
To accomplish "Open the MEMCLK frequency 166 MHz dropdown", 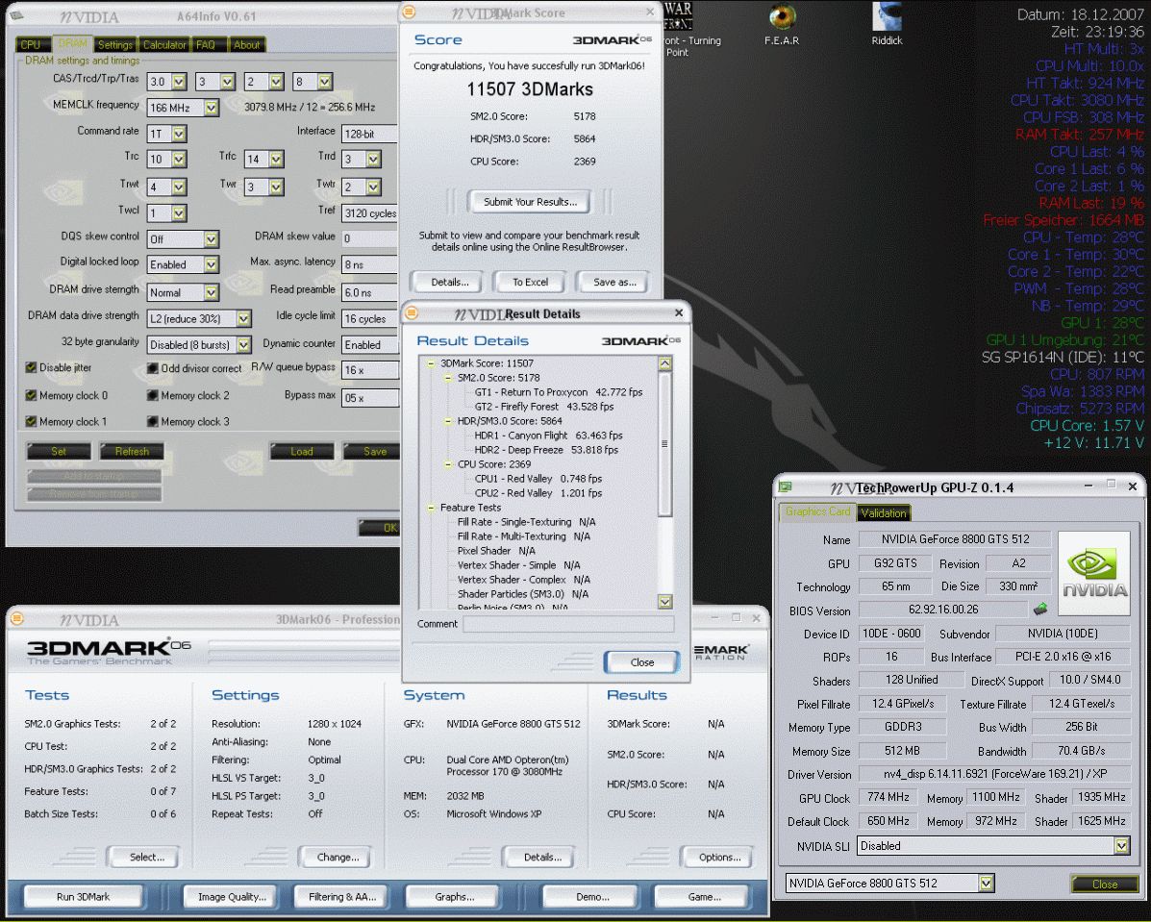I will (x=212, y=108).
